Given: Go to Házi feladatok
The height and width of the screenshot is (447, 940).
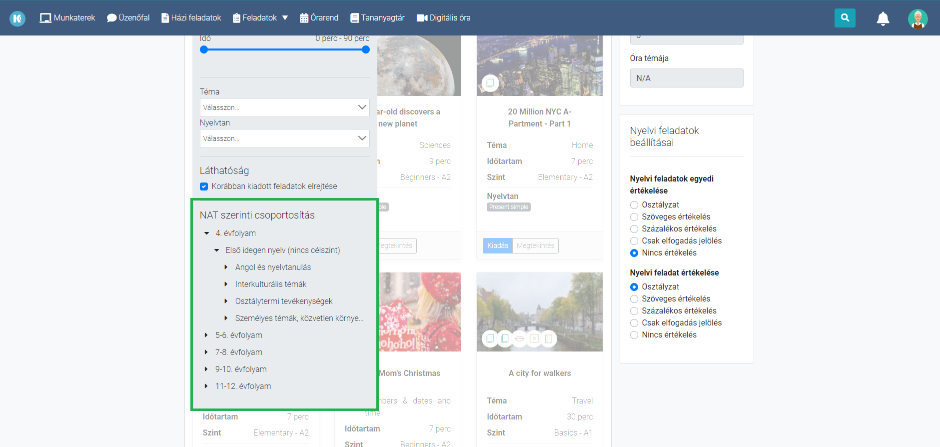Looking at the screenshot, I should (191, 18).
